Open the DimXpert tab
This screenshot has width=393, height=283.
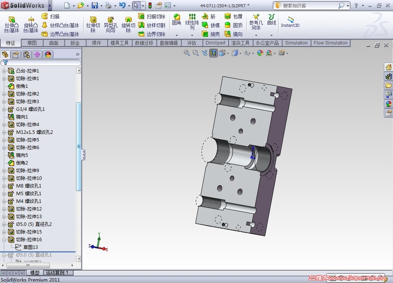click(x=215, y=43)
